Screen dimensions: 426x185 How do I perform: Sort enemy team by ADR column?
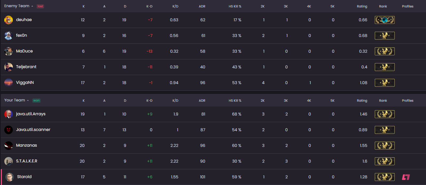pyautogui.click(x=202, y=6)
